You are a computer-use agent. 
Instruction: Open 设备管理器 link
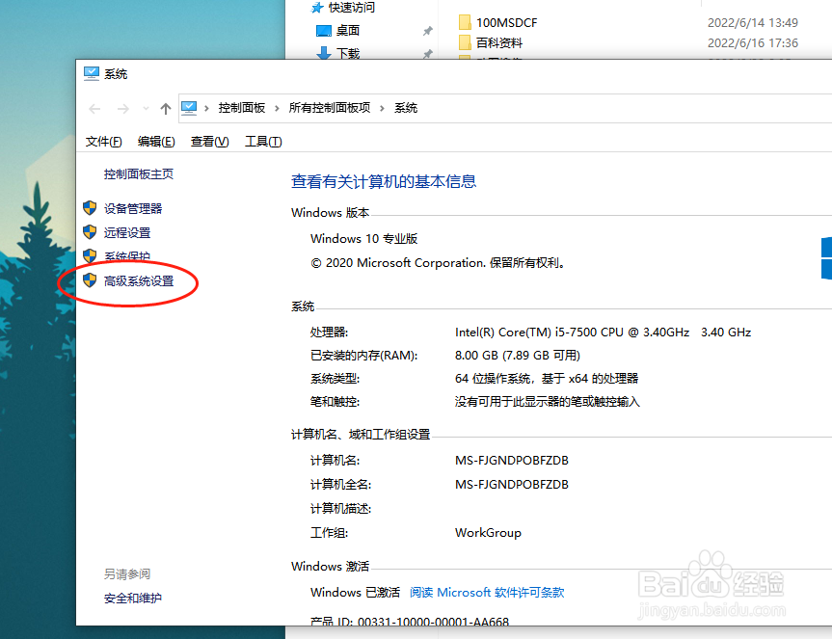(x=133, y=208)
